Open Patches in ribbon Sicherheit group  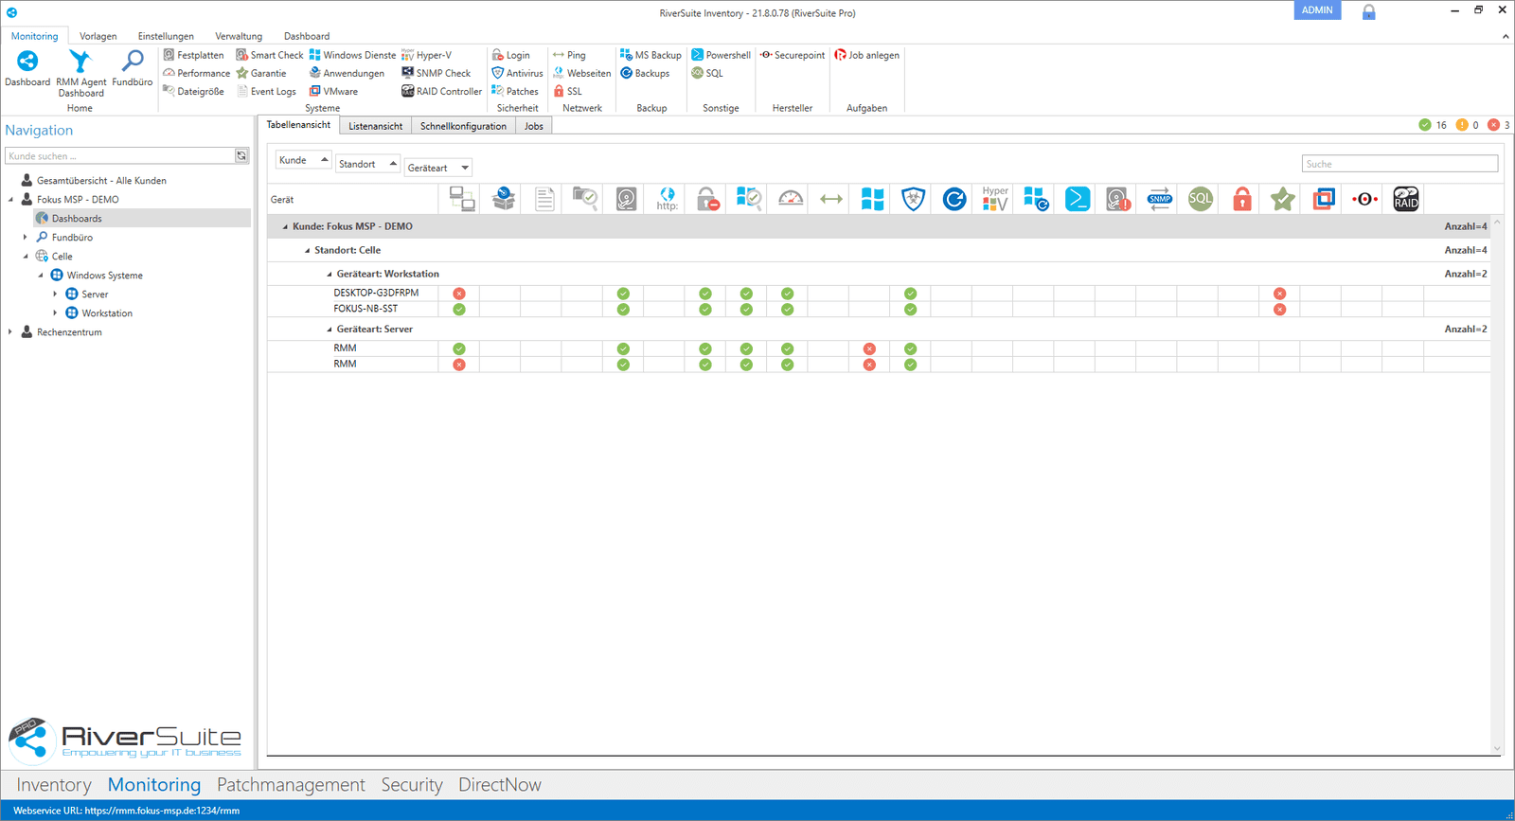click(515, 91)
